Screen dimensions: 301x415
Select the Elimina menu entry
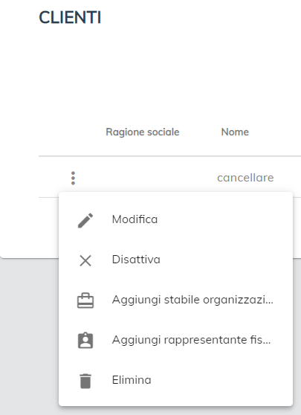(175, 380)
